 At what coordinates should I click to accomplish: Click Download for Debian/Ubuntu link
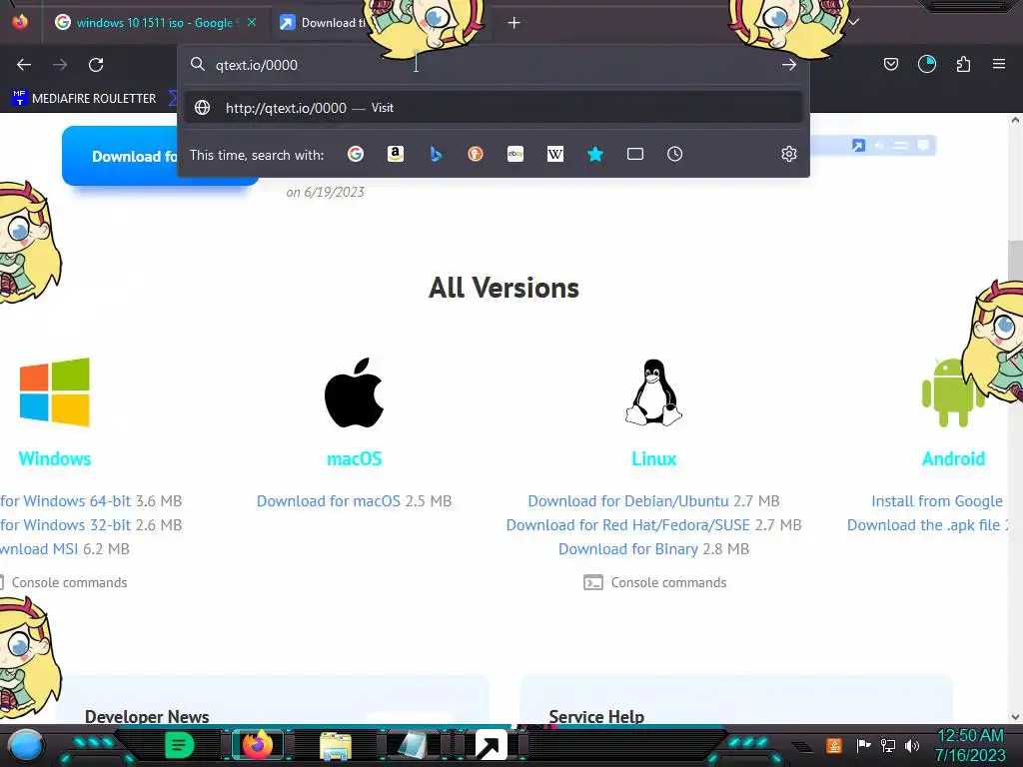(x=628, y=501)
